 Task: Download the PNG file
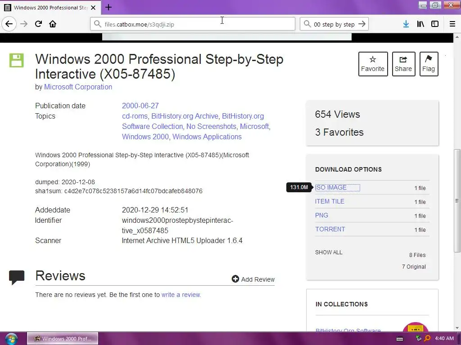coord(321,215)
